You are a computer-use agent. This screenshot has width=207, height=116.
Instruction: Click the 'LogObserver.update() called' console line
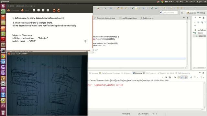point(105,85)
